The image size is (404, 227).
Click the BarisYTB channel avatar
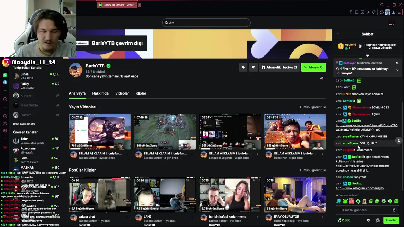pos(76,70)
